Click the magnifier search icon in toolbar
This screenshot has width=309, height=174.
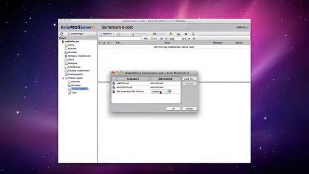193,34
